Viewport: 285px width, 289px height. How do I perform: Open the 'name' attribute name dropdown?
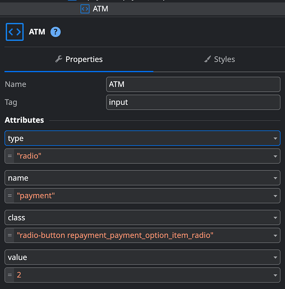276,178
